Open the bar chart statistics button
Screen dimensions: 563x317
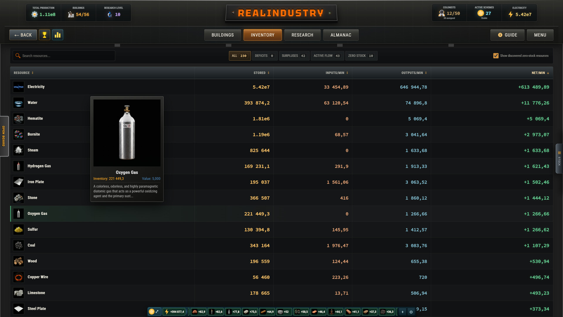coord(58,35)
